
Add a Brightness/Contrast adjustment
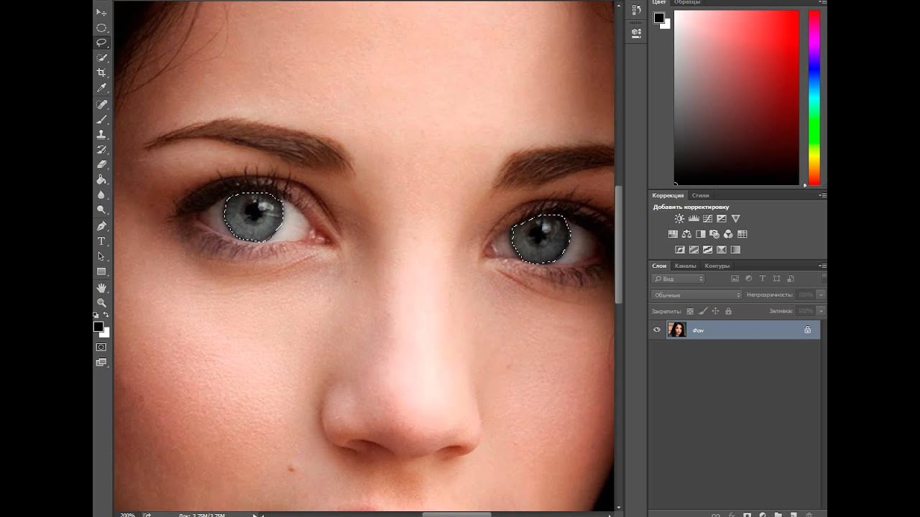pos(679,219)
